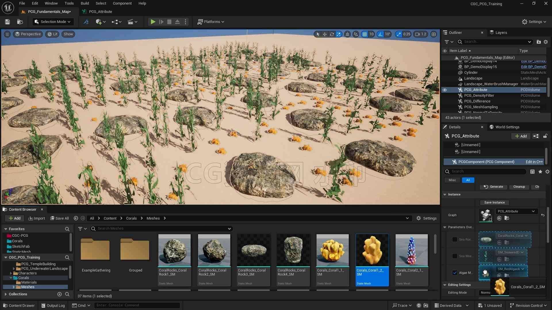Collapse the Editing Settings section

[445, 285]
